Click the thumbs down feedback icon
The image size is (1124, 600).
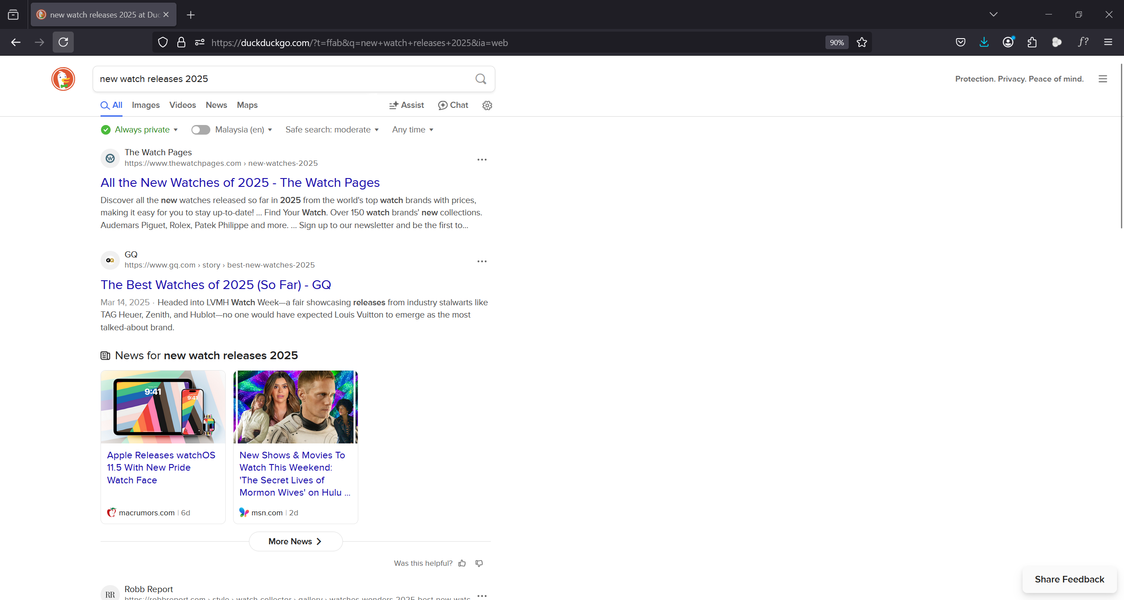(x=479, y=563)
